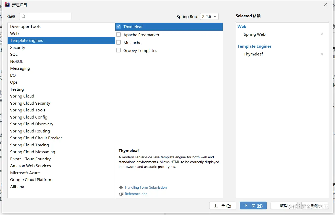Open Microsoft Azure category

(x=61, y=173)
